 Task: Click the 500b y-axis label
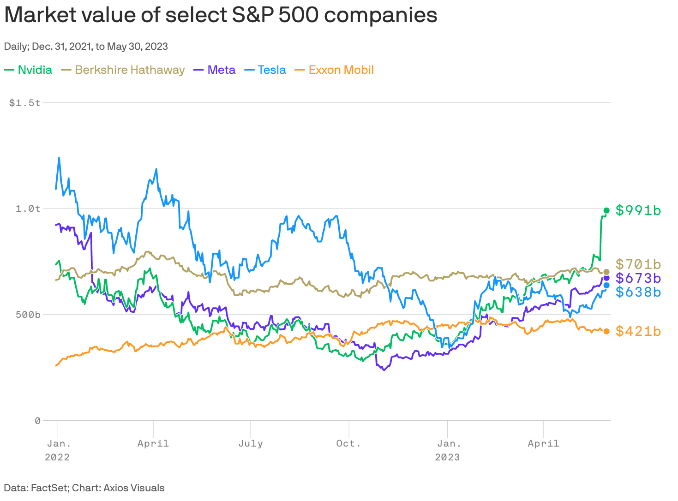click(x=28, y=315)
